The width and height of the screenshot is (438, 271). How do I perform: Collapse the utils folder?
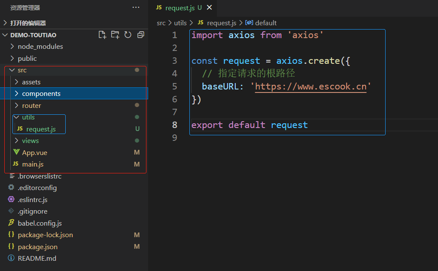click(x=28, y=117)
